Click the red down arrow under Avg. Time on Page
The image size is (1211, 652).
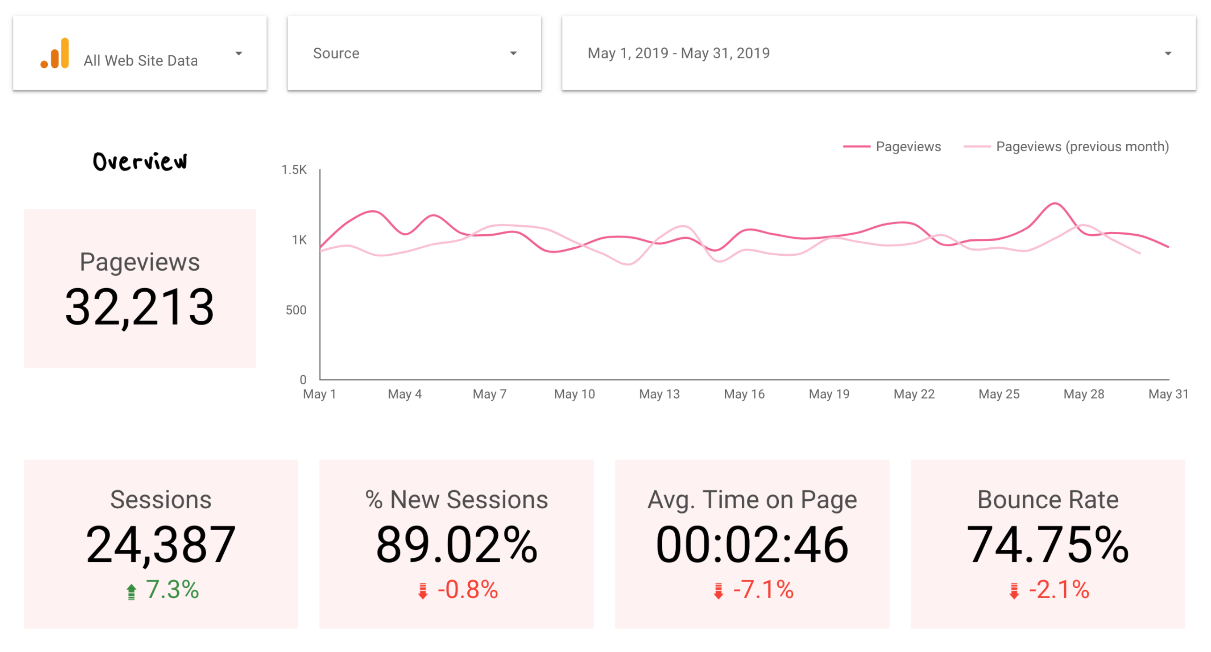coord(718,591)
